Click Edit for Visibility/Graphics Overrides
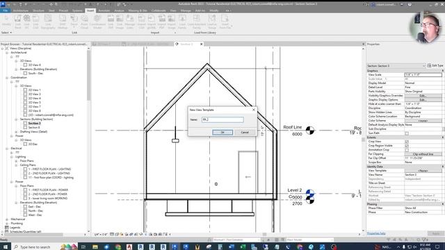445x250 pixels. (x=423, y=96)
